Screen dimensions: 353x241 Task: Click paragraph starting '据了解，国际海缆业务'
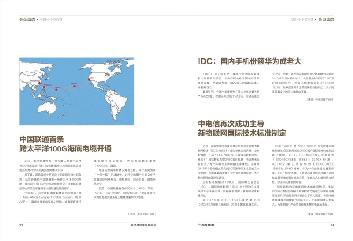pos(50,181)
